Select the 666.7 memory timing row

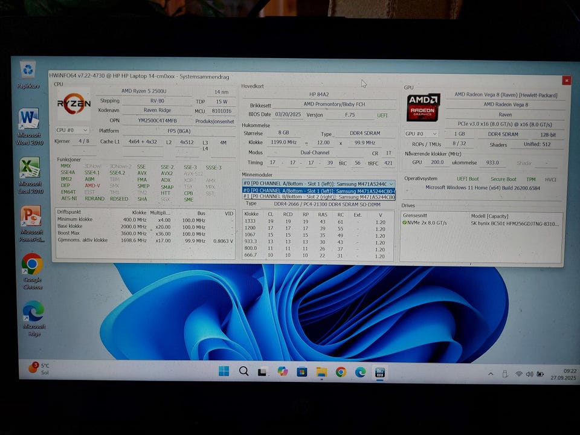(x=318, y=255)
